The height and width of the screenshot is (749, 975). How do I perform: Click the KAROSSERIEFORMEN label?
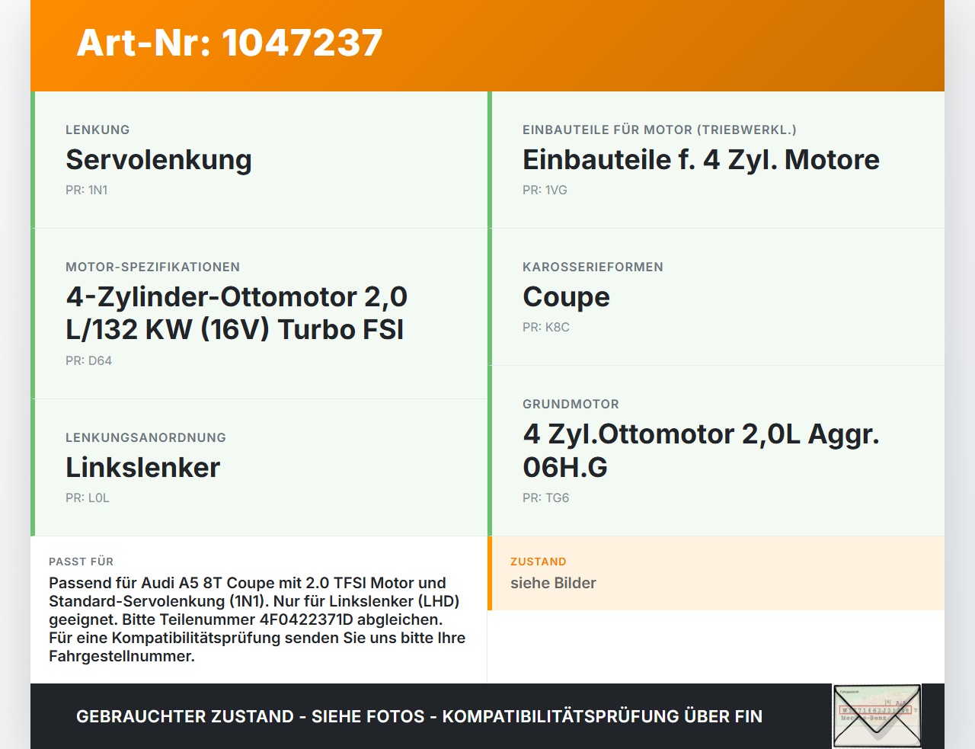point(593,267)
